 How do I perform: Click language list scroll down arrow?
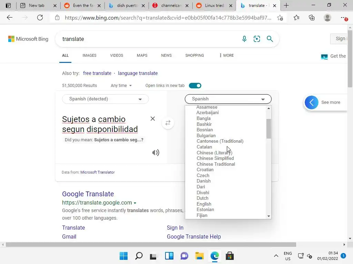269,216
